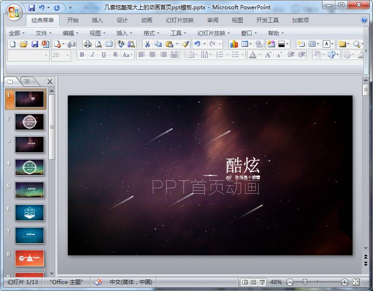The width and height of the screenshot is (373, 291).
Task: Save via Quick Access Toolbar
Action: pos(32,8)
